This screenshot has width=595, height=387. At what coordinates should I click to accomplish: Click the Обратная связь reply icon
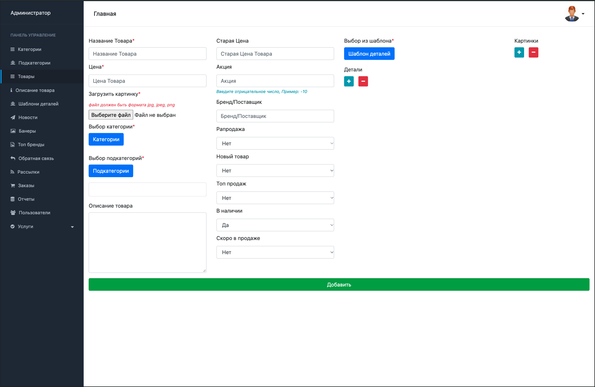pyautogui.click(x=13, y=158)
